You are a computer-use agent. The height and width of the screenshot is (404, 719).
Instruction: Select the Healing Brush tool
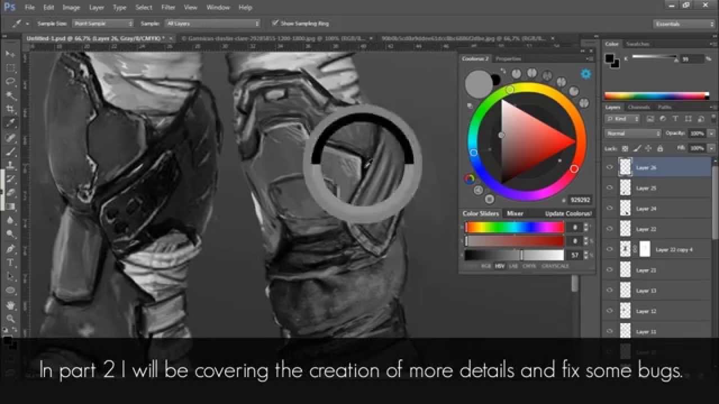pyautogui.click(x=10, y=137)
